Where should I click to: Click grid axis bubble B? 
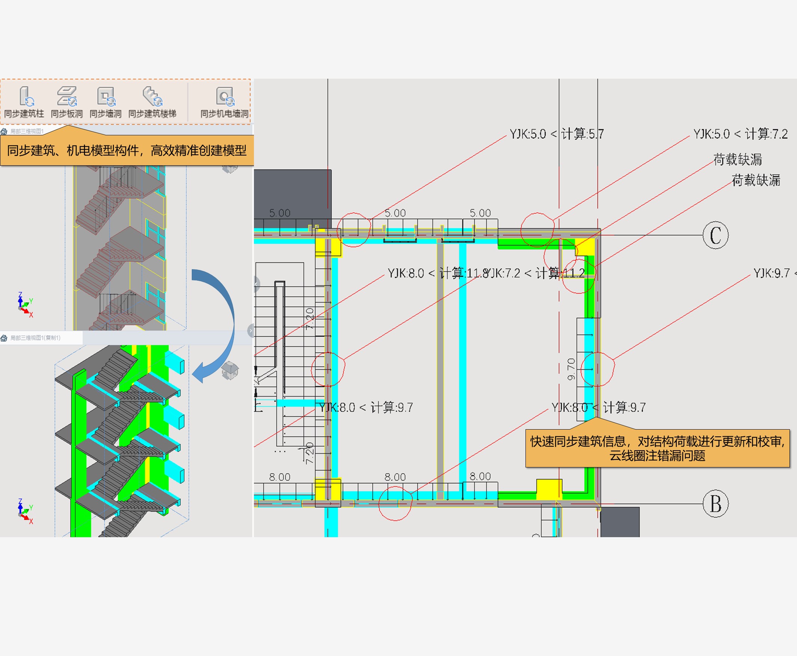click(715, 504)
